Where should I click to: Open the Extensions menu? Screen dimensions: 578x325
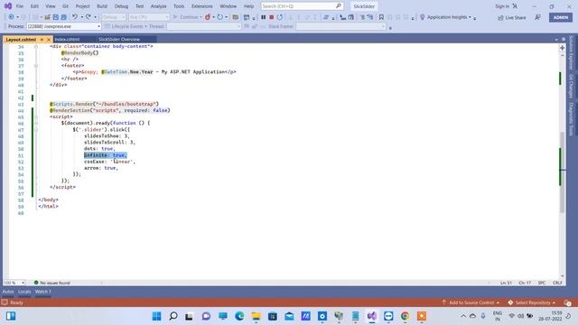click(202, 6)
